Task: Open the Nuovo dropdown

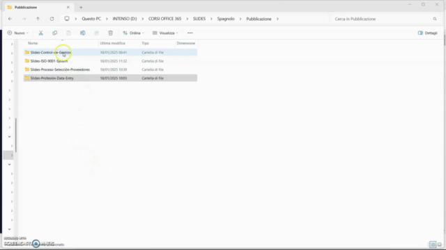Action: pos(18,33)
